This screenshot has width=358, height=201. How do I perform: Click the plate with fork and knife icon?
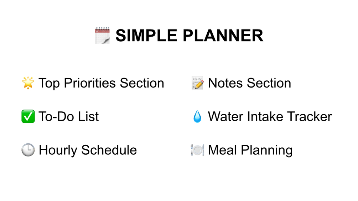pos(197,150)
